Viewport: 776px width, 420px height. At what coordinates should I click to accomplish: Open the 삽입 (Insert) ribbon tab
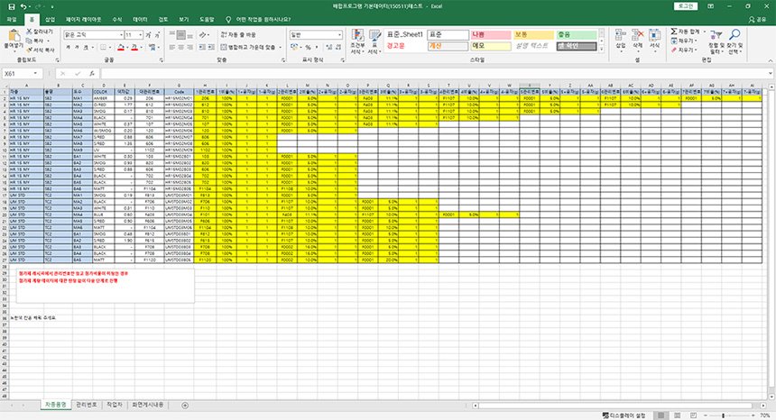(49, 18)
